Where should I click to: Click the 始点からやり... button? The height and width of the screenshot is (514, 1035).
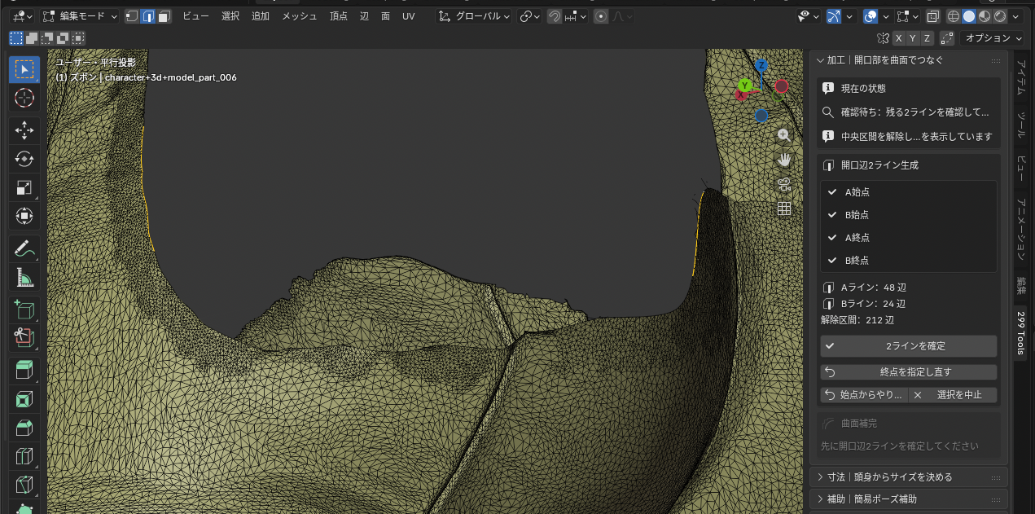point(864,395)
